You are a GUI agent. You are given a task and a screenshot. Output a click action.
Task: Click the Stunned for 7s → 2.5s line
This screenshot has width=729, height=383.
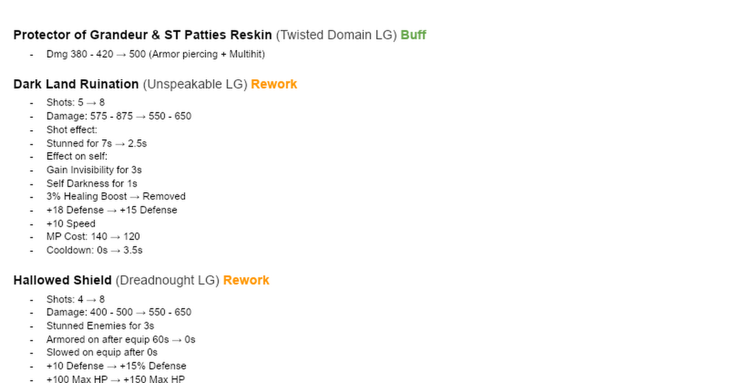[97, 143]
